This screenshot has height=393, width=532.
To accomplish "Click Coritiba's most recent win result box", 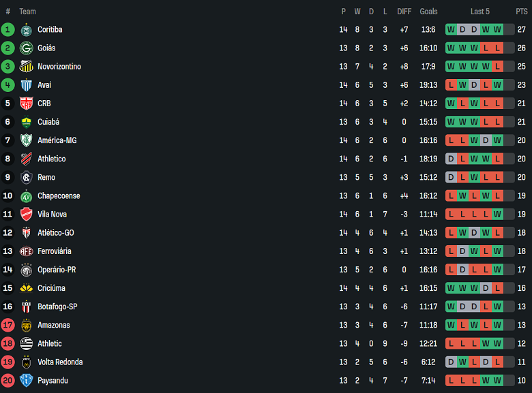I will (x=497, y=29).
